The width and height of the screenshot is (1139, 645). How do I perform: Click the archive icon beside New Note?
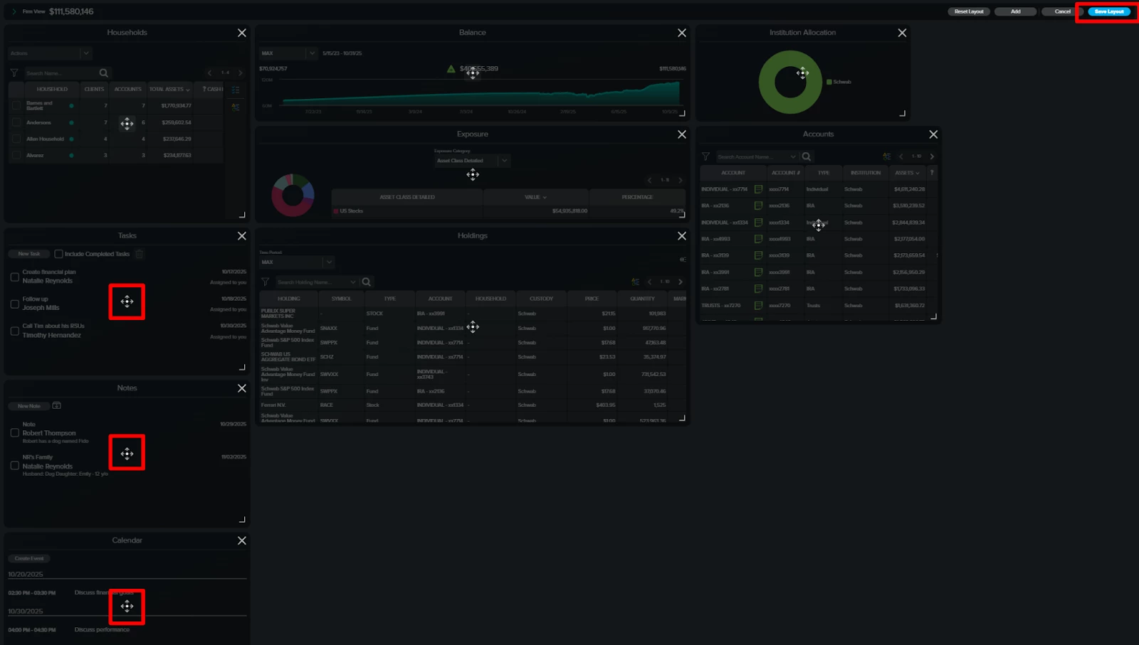[57, 406]
